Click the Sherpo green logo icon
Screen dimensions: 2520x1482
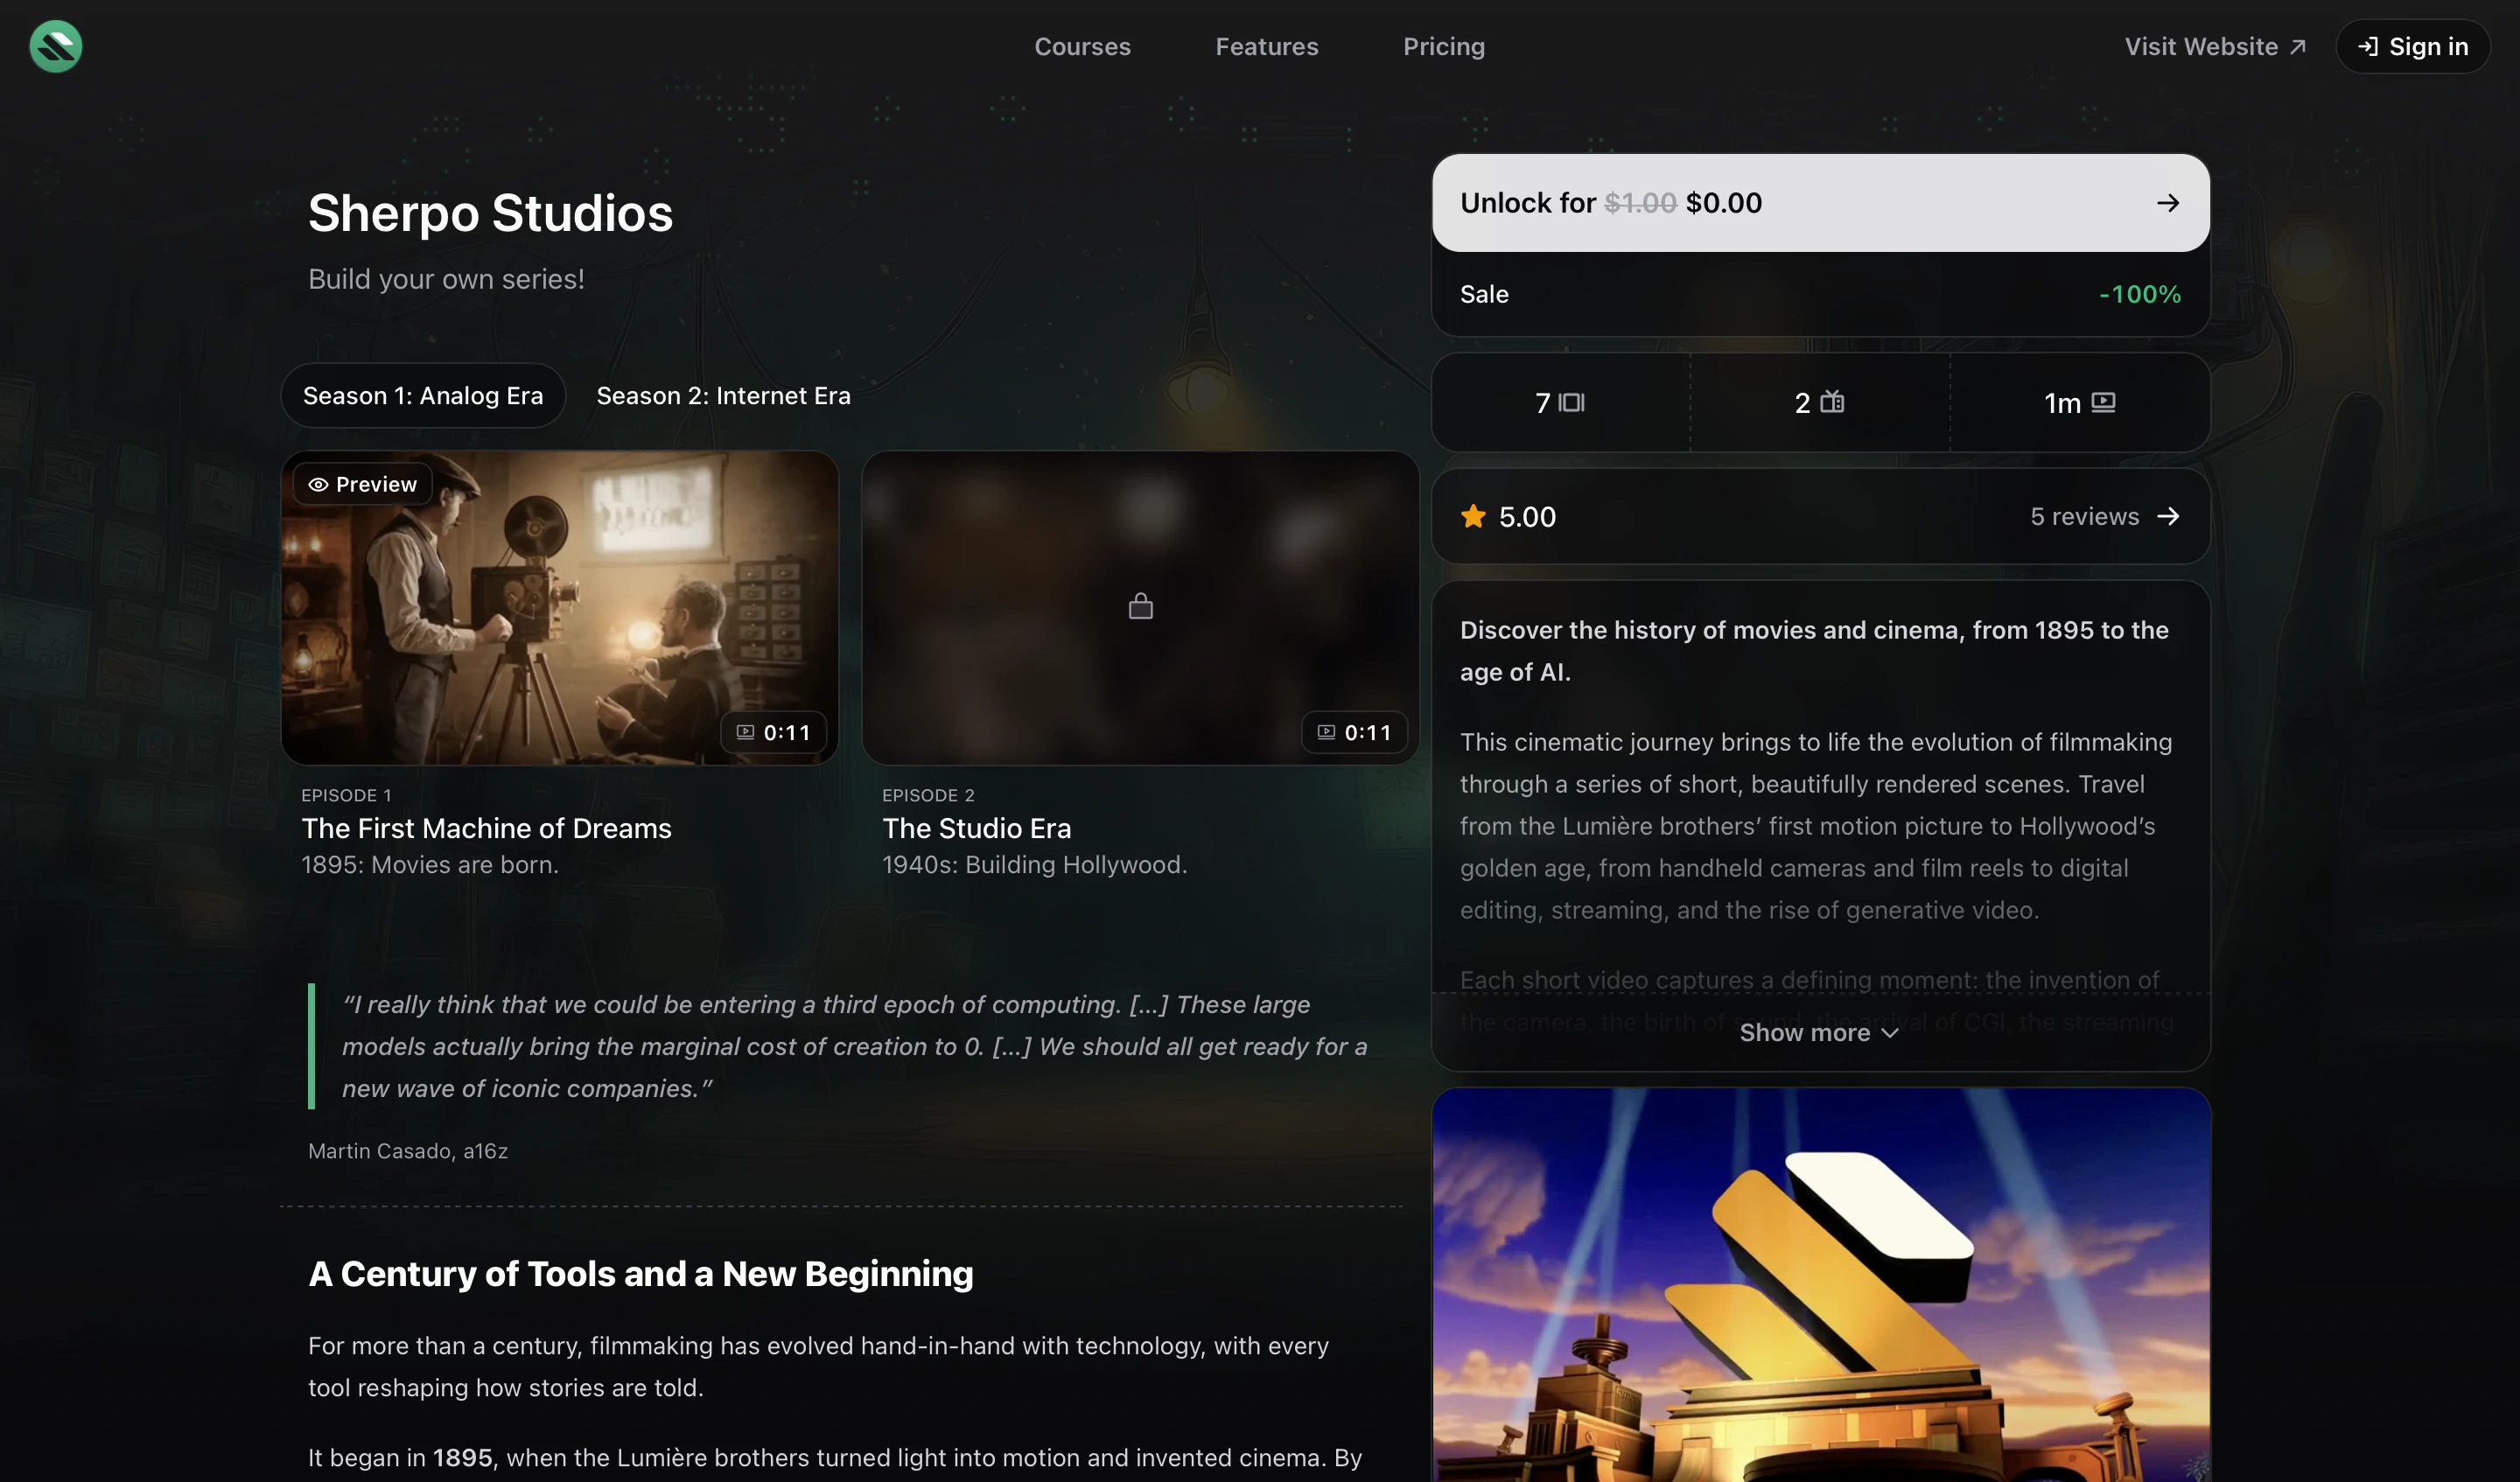tap(56, 46)
